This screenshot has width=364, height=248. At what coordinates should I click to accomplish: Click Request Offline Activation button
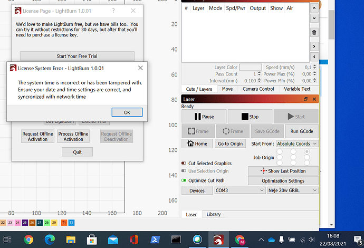37,137
